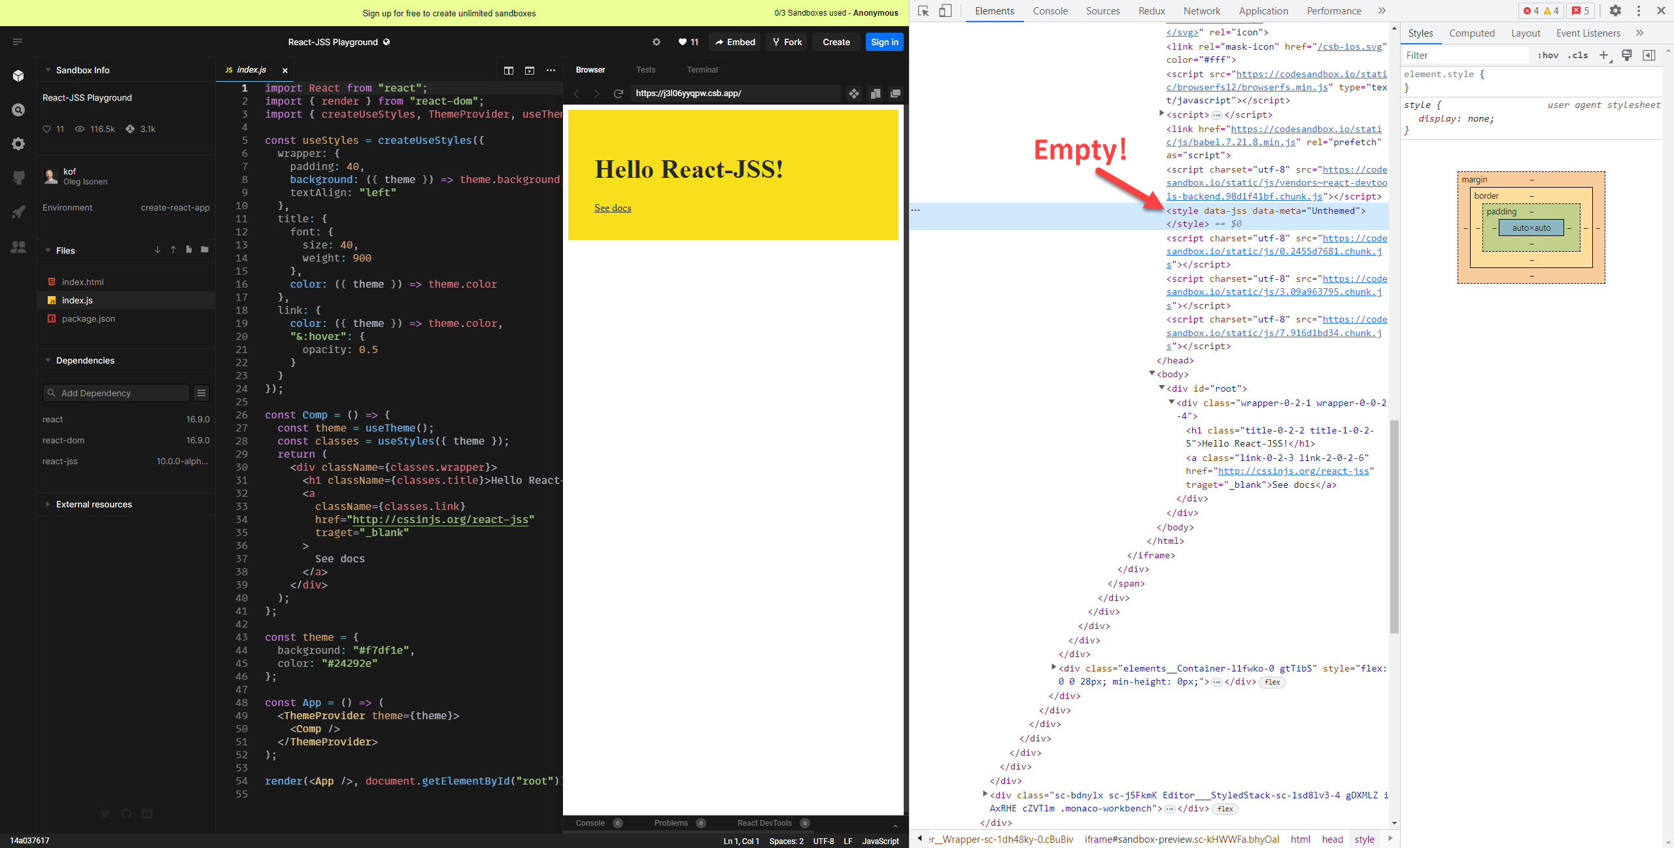Open the See docs link in the preview
The image size is (1674, 848).
tap(611, 208)
